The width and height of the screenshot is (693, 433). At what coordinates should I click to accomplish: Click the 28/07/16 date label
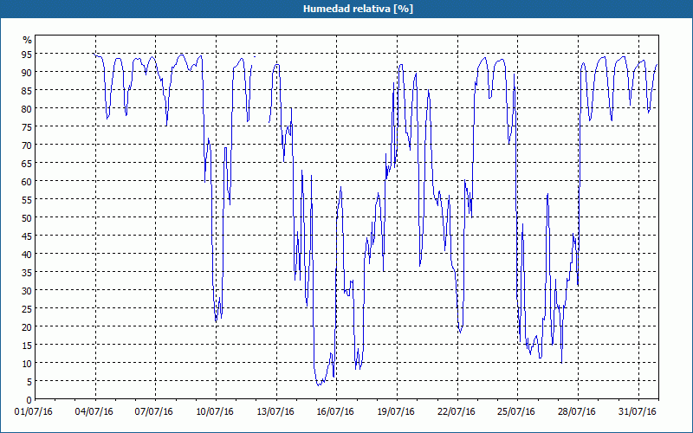click(577, 412)
